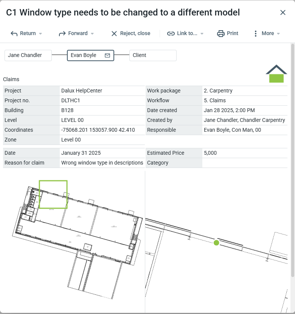Expand the Forward dropdown arrow

pyautogui.click(x=92, y=34)
